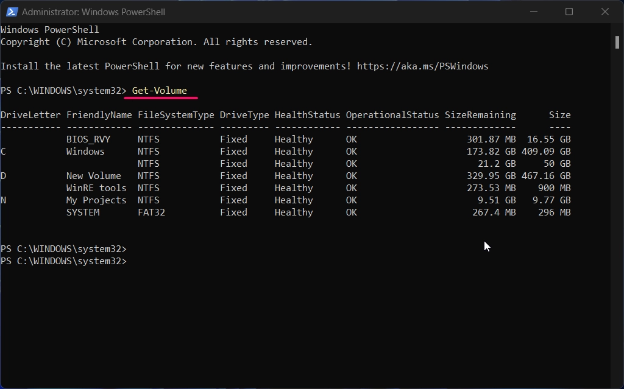Click OK status in Windows row
The width and height of the screenshot is (624, 389).
(x=352, y=152)
